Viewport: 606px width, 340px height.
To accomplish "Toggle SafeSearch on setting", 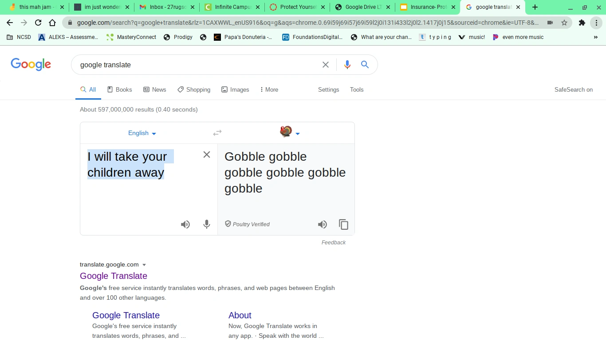I will [573, 89].
